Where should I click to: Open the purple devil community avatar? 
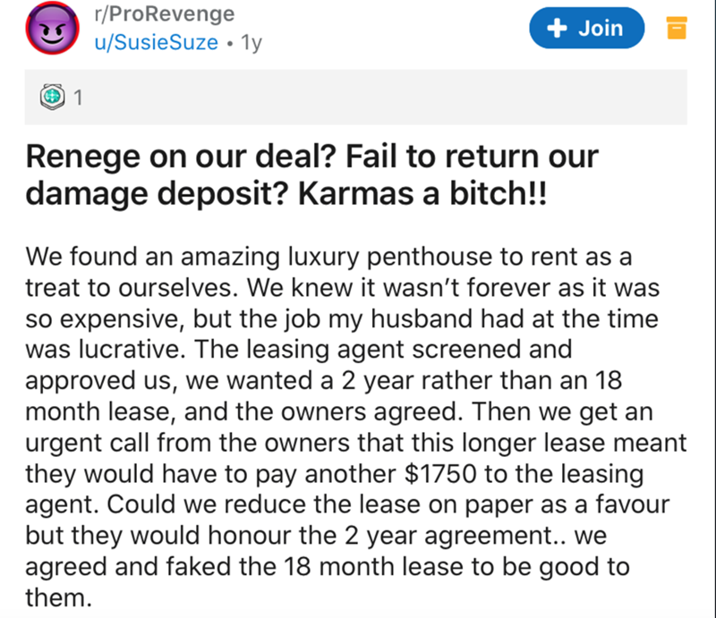(52, 29)
